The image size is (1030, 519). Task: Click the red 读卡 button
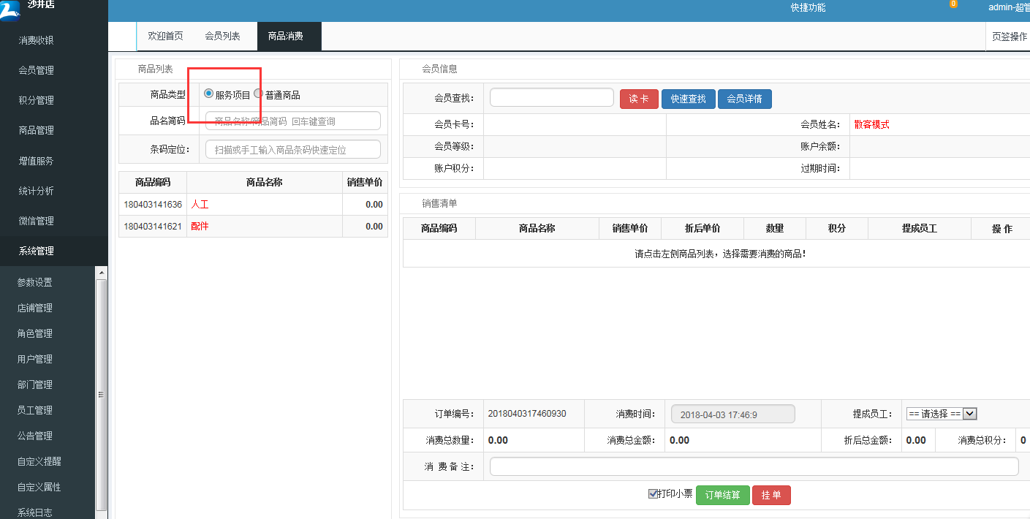(x=639, y=99)
